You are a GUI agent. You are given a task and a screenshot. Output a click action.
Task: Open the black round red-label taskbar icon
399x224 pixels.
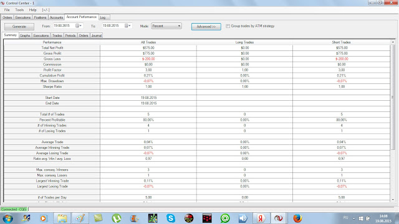(x=189, y=218)
